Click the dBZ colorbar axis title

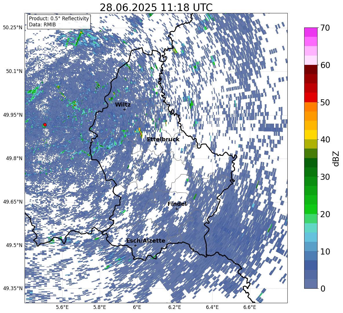click(335, 158)
